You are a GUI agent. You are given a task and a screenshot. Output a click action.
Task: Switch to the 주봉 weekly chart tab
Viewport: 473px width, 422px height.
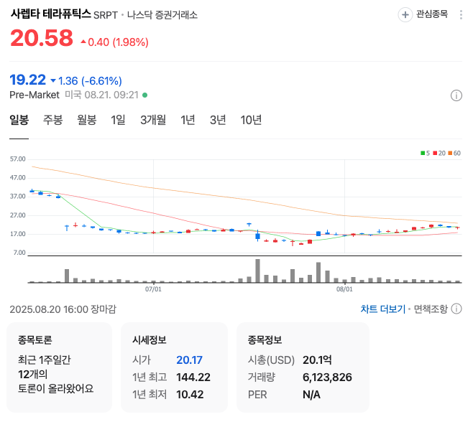point(52,120)
